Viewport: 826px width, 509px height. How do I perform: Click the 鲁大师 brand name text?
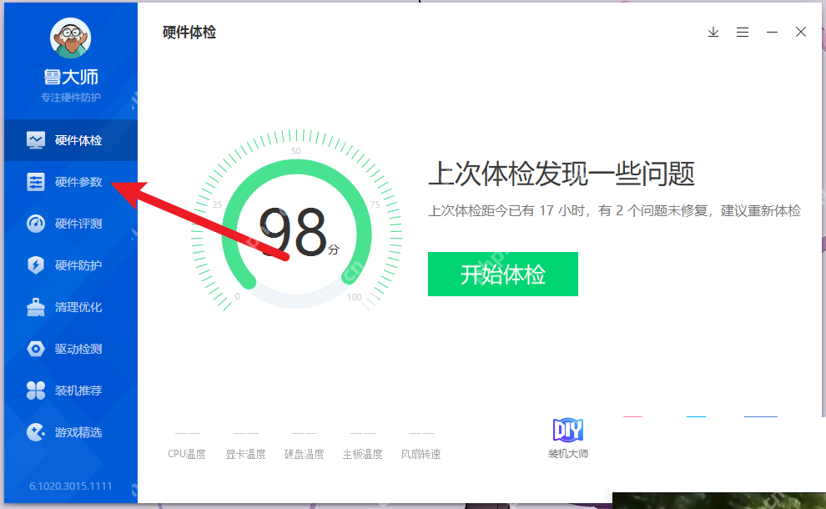71,77
